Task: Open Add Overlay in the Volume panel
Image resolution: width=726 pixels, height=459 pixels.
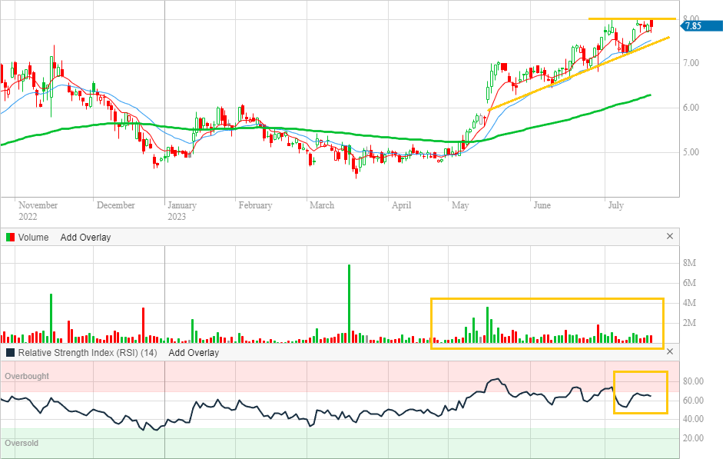Action: [85, 238]
